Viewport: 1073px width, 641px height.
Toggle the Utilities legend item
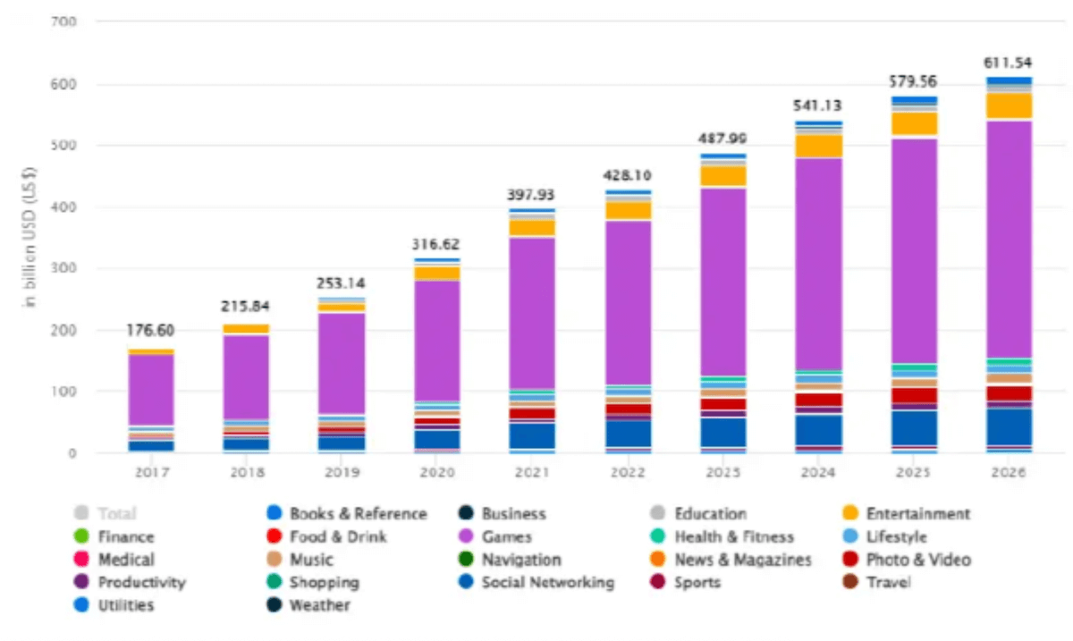124,606
